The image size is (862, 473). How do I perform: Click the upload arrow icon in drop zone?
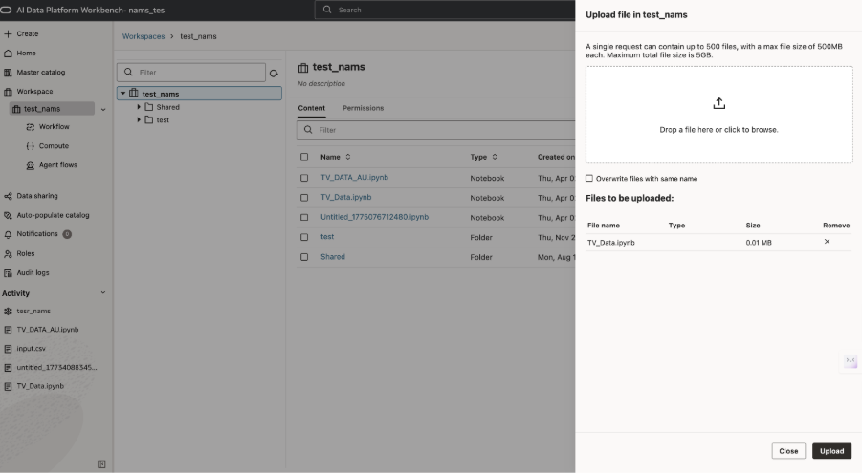tap(719, 103)
